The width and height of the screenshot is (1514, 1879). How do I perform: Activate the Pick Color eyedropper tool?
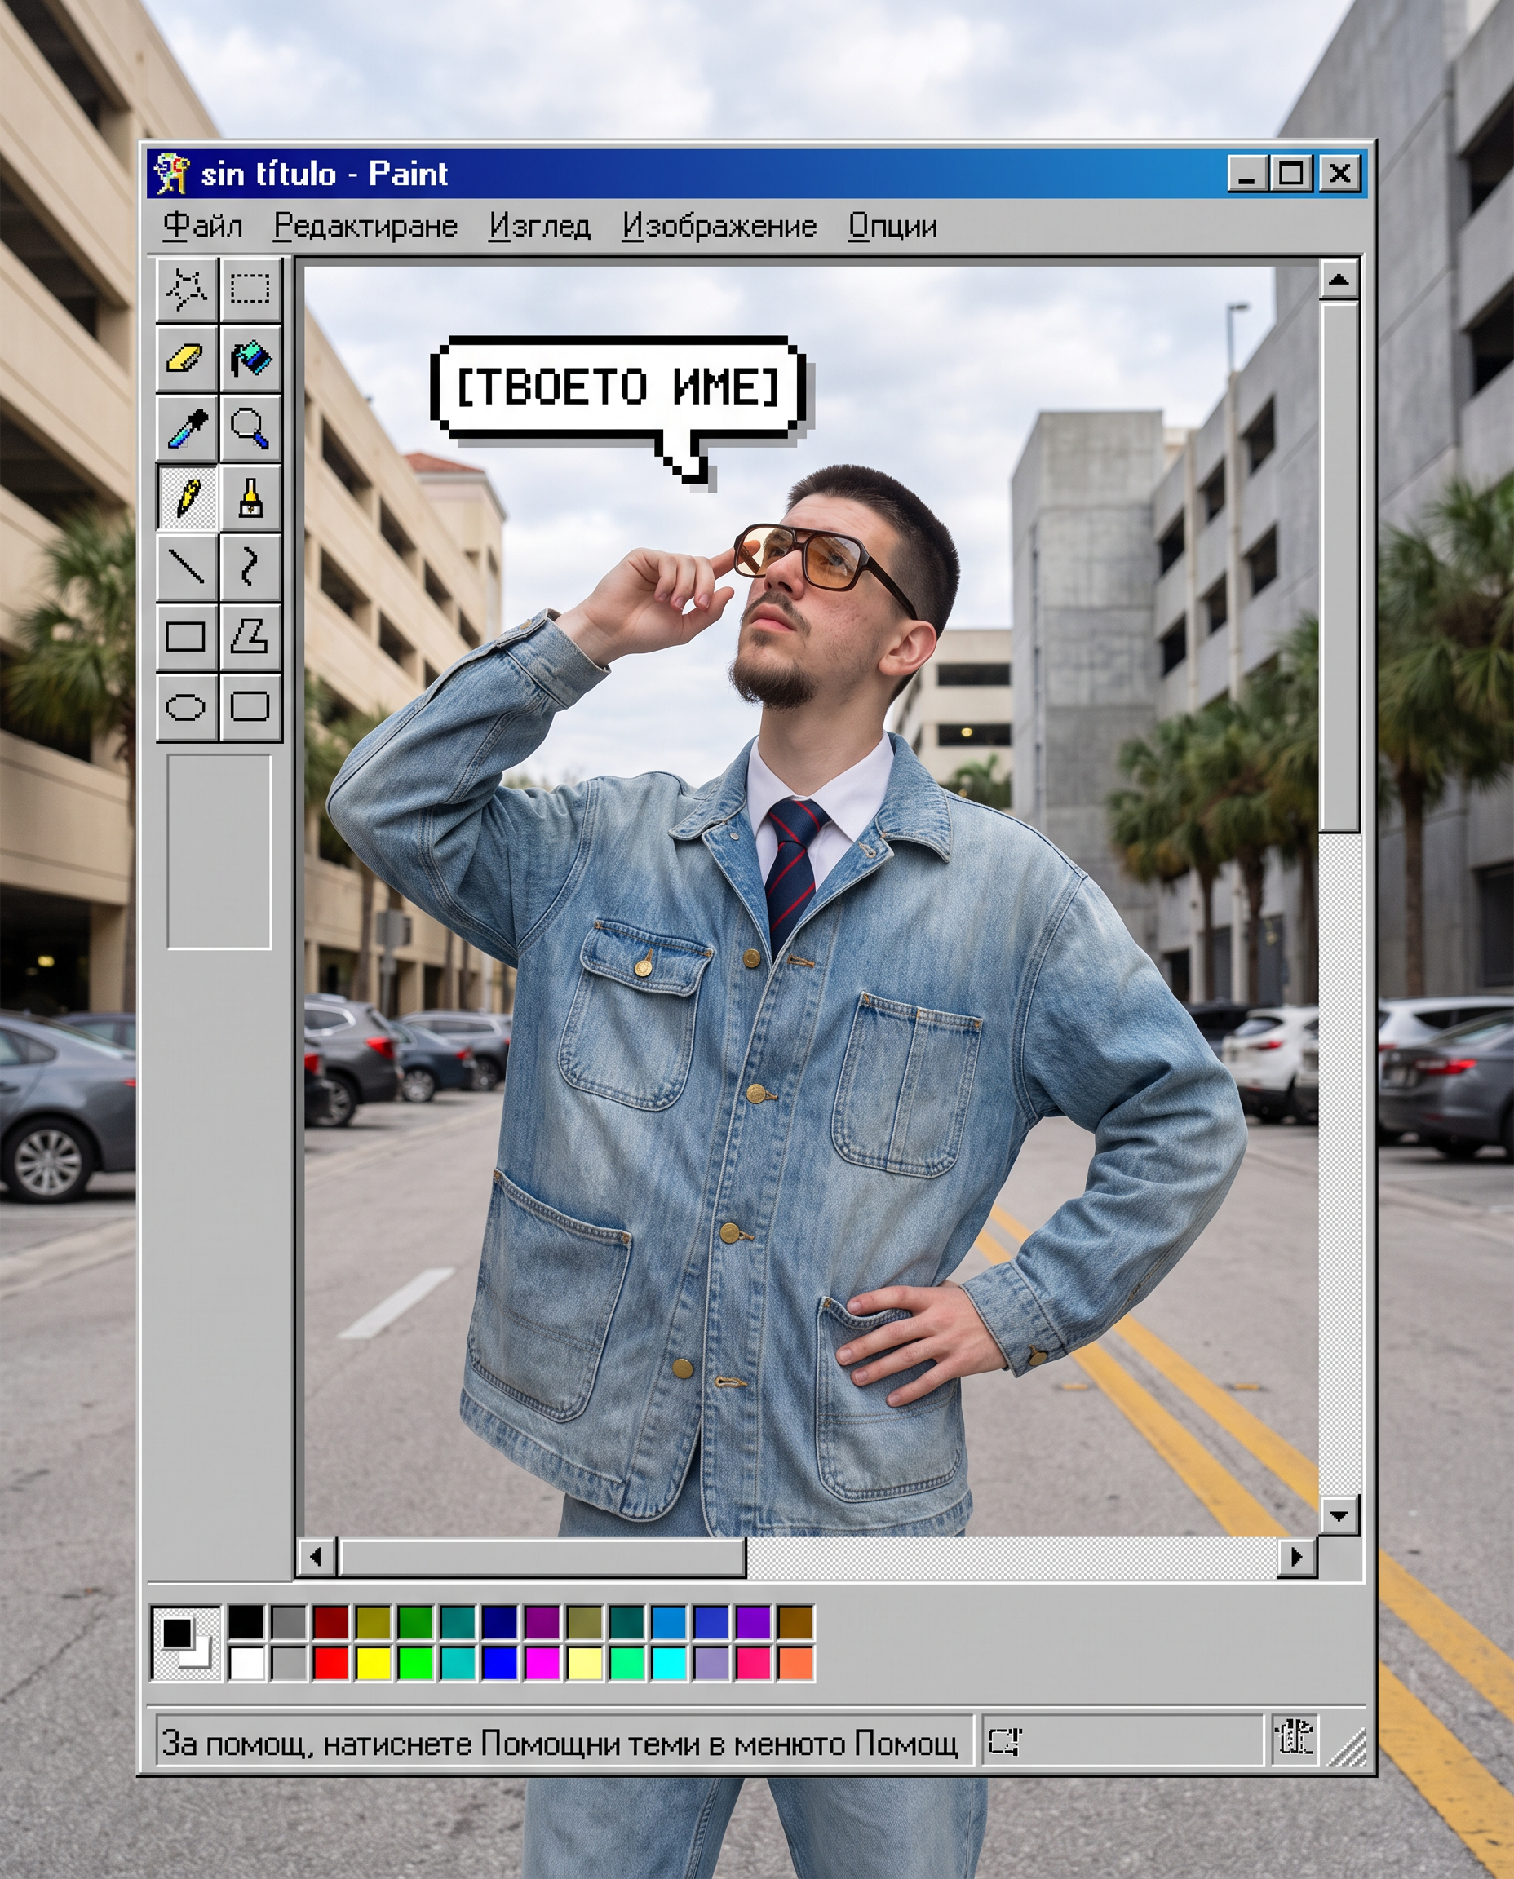pyautogui.click(x=187, y=428)
